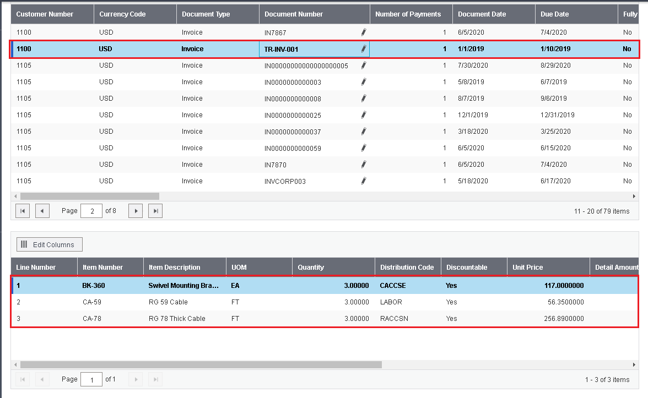
Task: Click the upper grid's horizontal scrollbar thumb
Action: point(90,196)
